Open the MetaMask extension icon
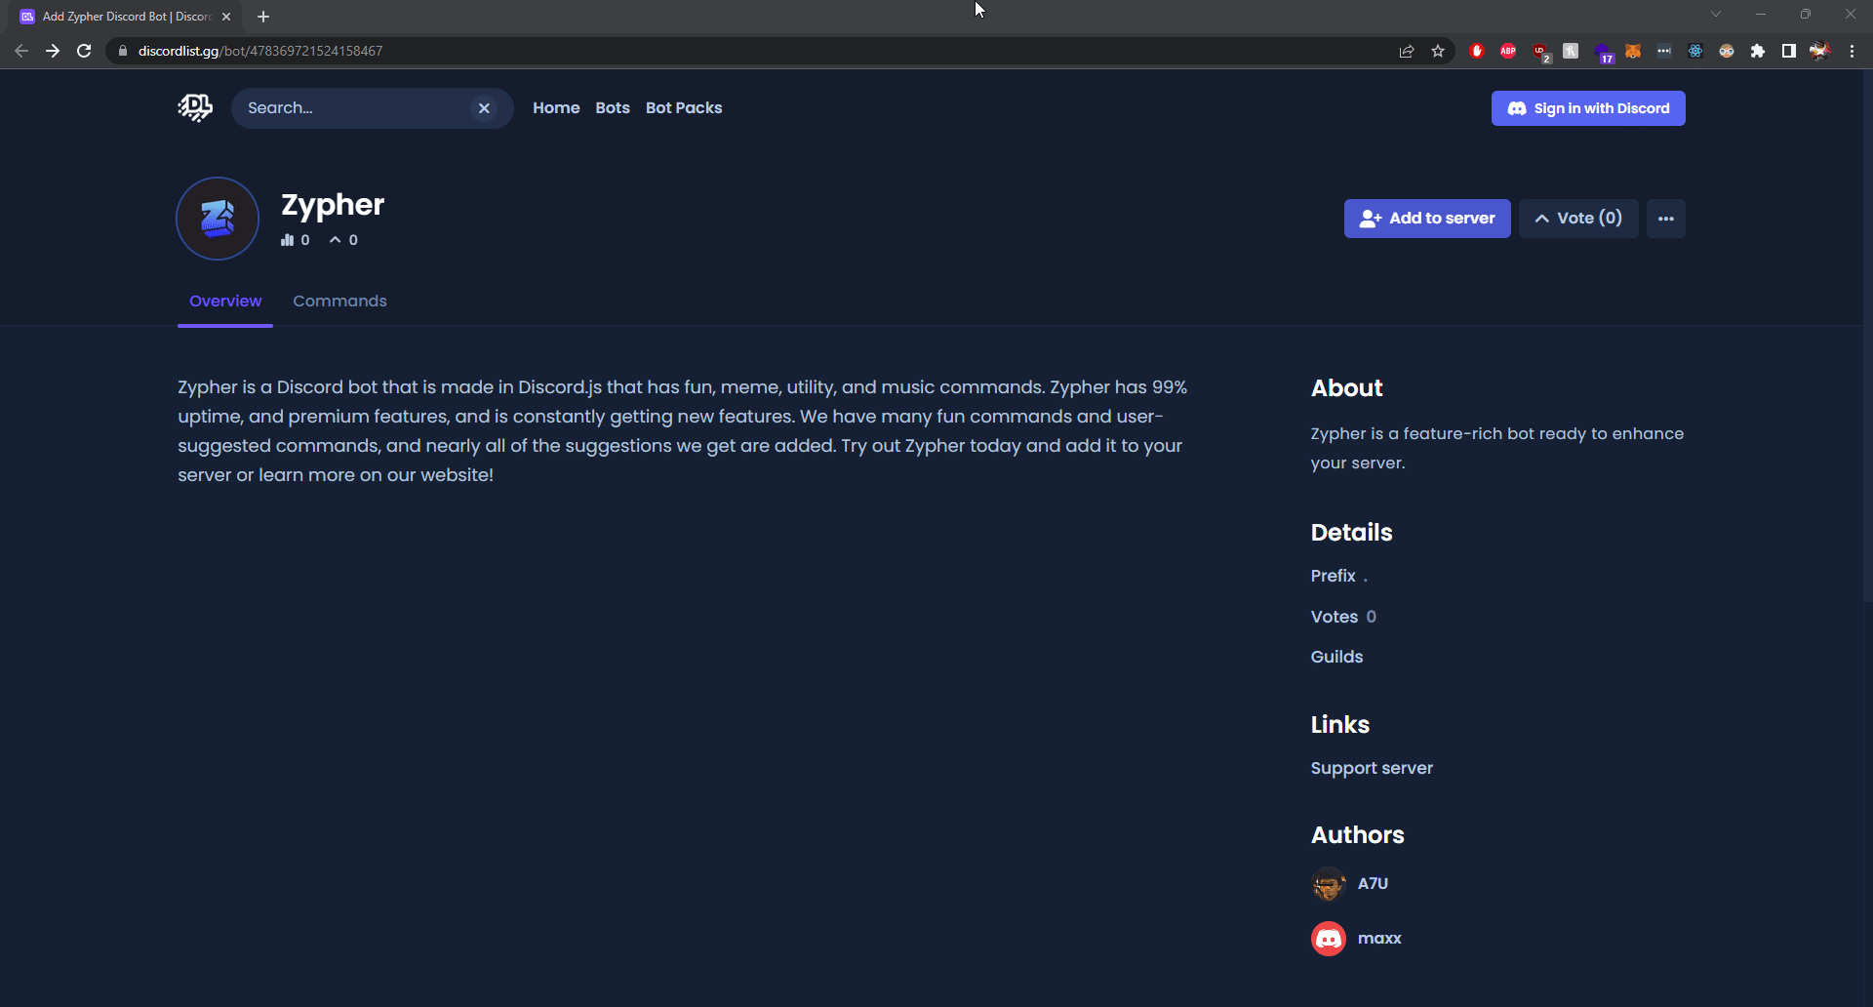1873x1007 pixels. click(1632, 51)
